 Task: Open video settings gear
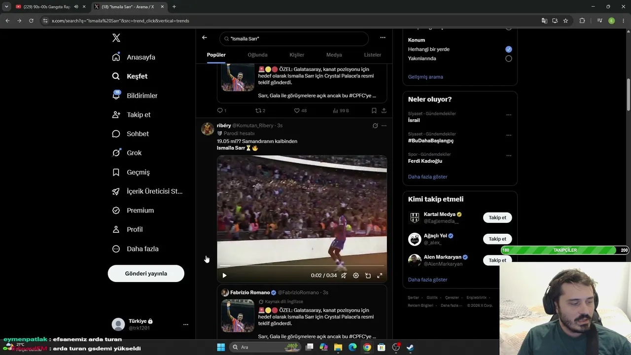[356, 276]
